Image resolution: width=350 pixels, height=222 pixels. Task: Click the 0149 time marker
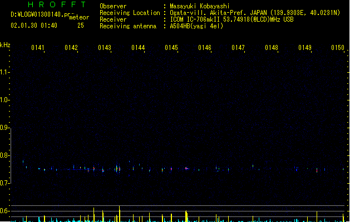(305, 48)
